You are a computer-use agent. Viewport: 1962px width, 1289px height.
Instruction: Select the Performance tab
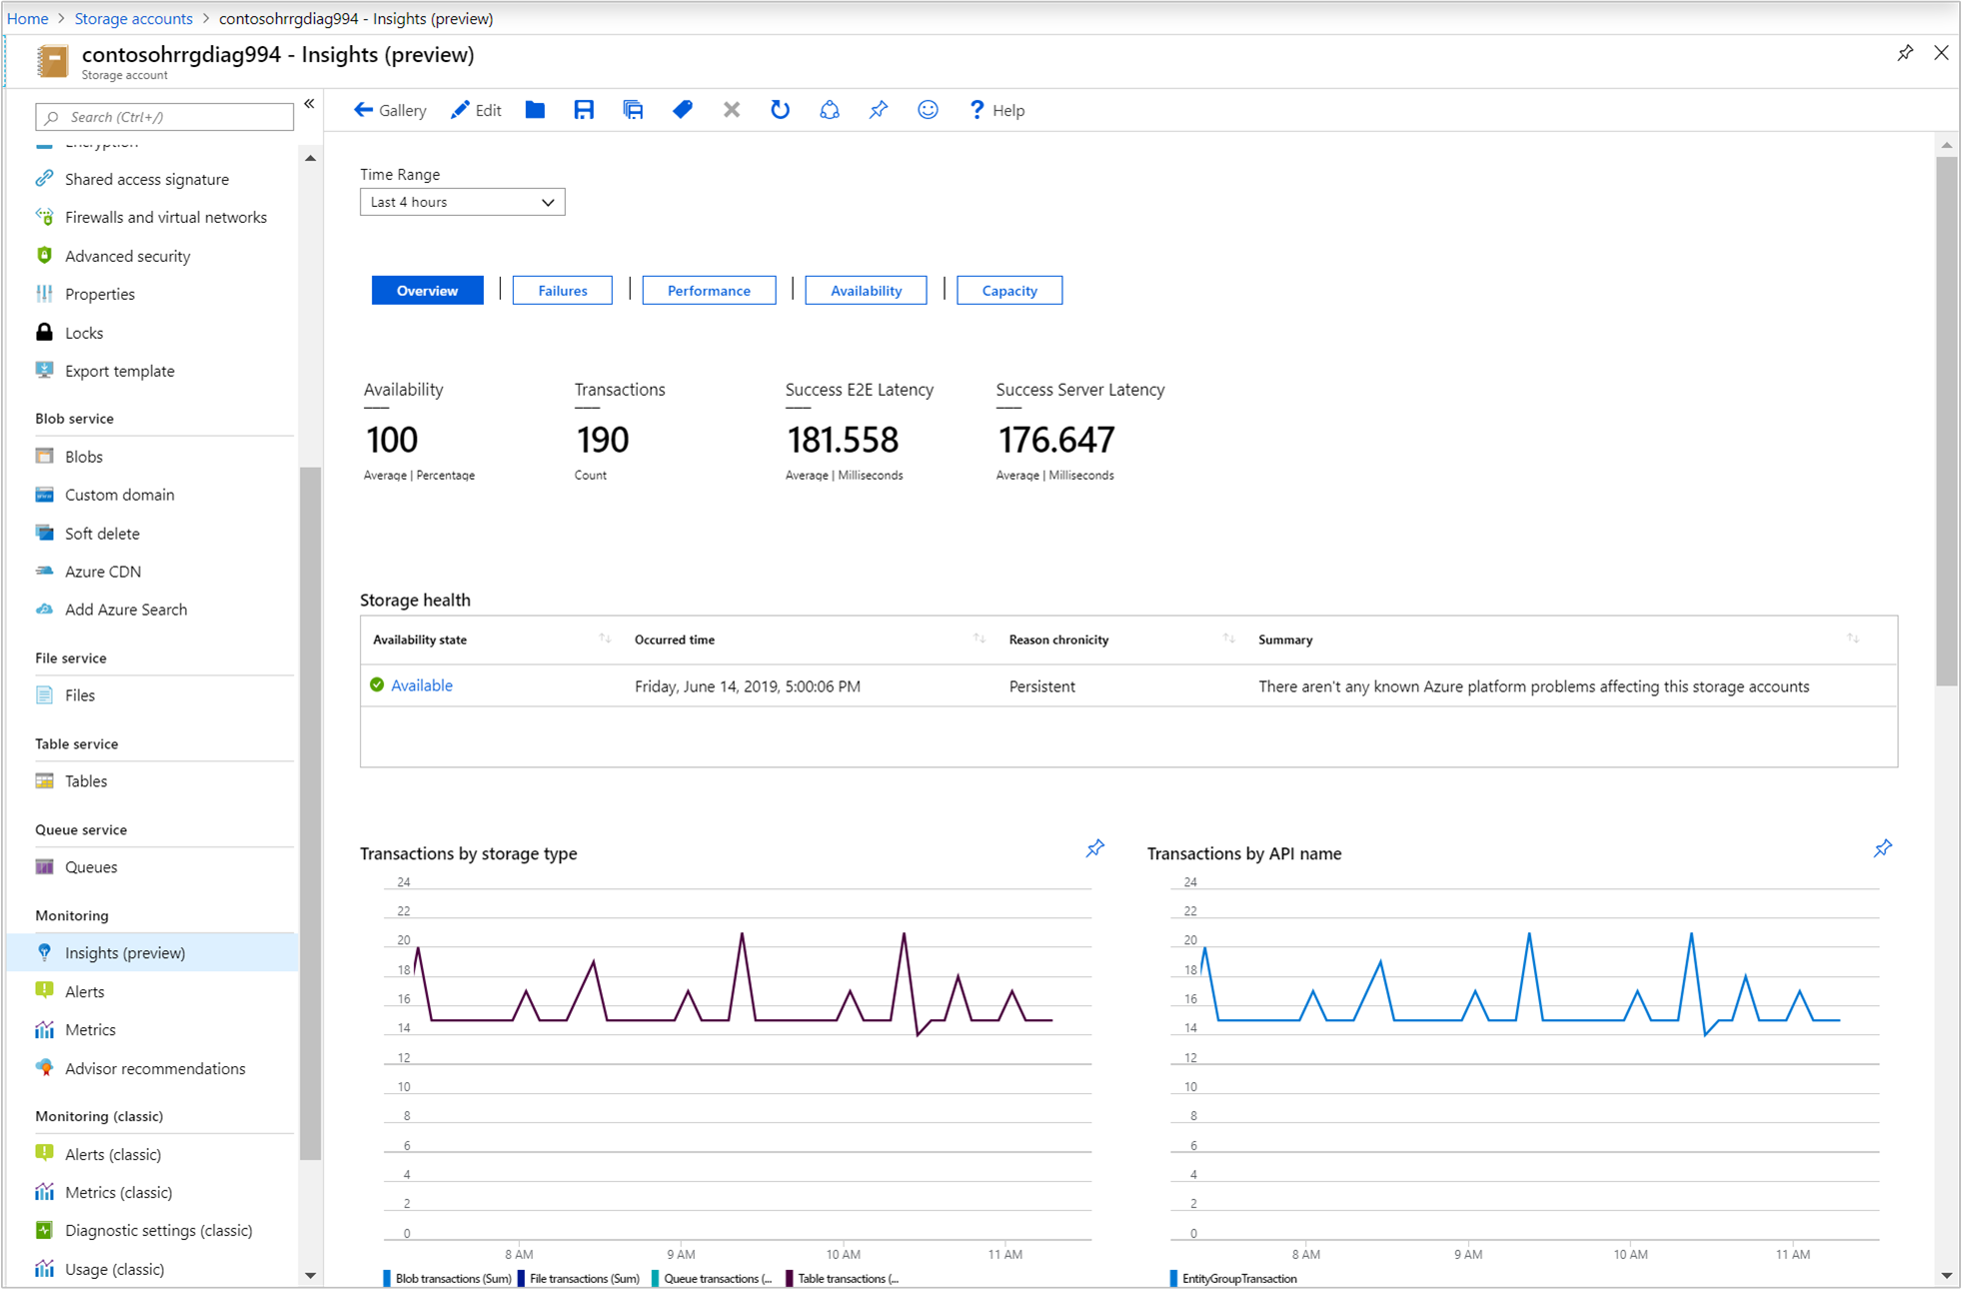(x=708, y=289)
